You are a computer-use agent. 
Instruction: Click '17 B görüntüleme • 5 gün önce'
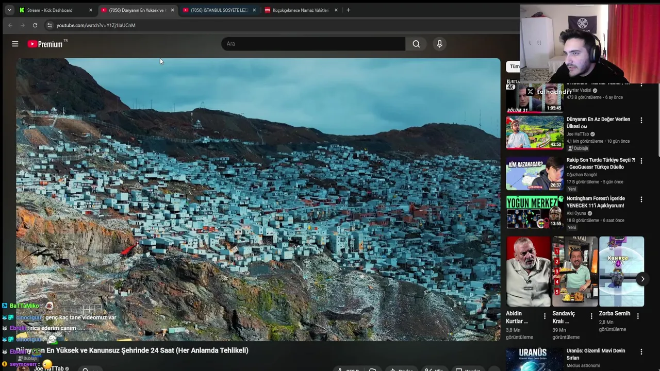point(595,182)
